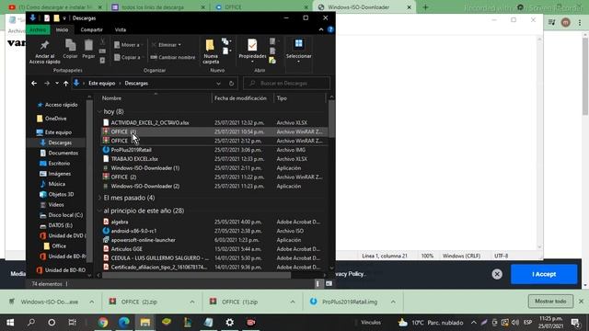Switch to large icons view in status bar
The image size is (589, 331).
[329, 284]
